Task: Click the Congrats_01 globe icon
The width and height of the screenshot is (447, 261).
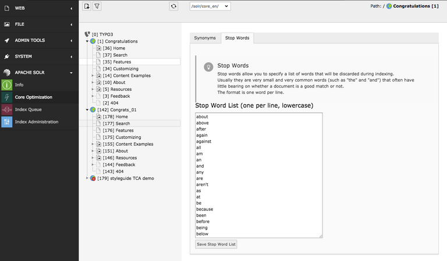Action: coord(93,109)
